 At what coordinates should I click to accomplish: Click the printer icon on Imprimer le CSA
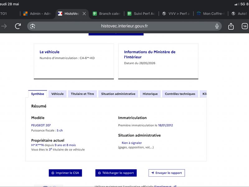tap(53, 173)
